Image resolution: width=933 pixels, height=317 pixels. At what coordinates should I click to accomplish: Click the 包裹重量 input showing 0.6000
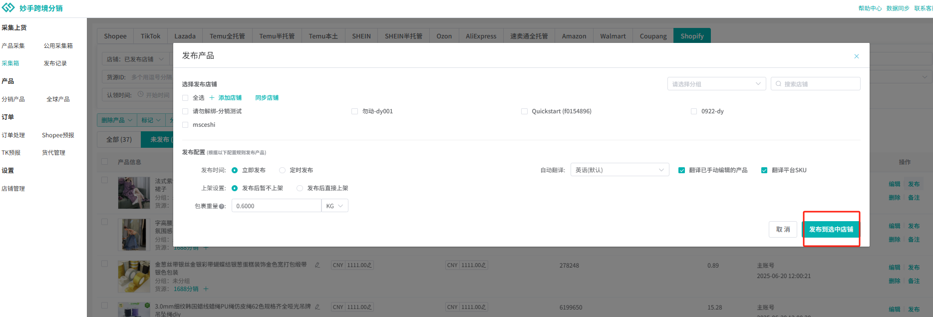click(x=277, y=206)
